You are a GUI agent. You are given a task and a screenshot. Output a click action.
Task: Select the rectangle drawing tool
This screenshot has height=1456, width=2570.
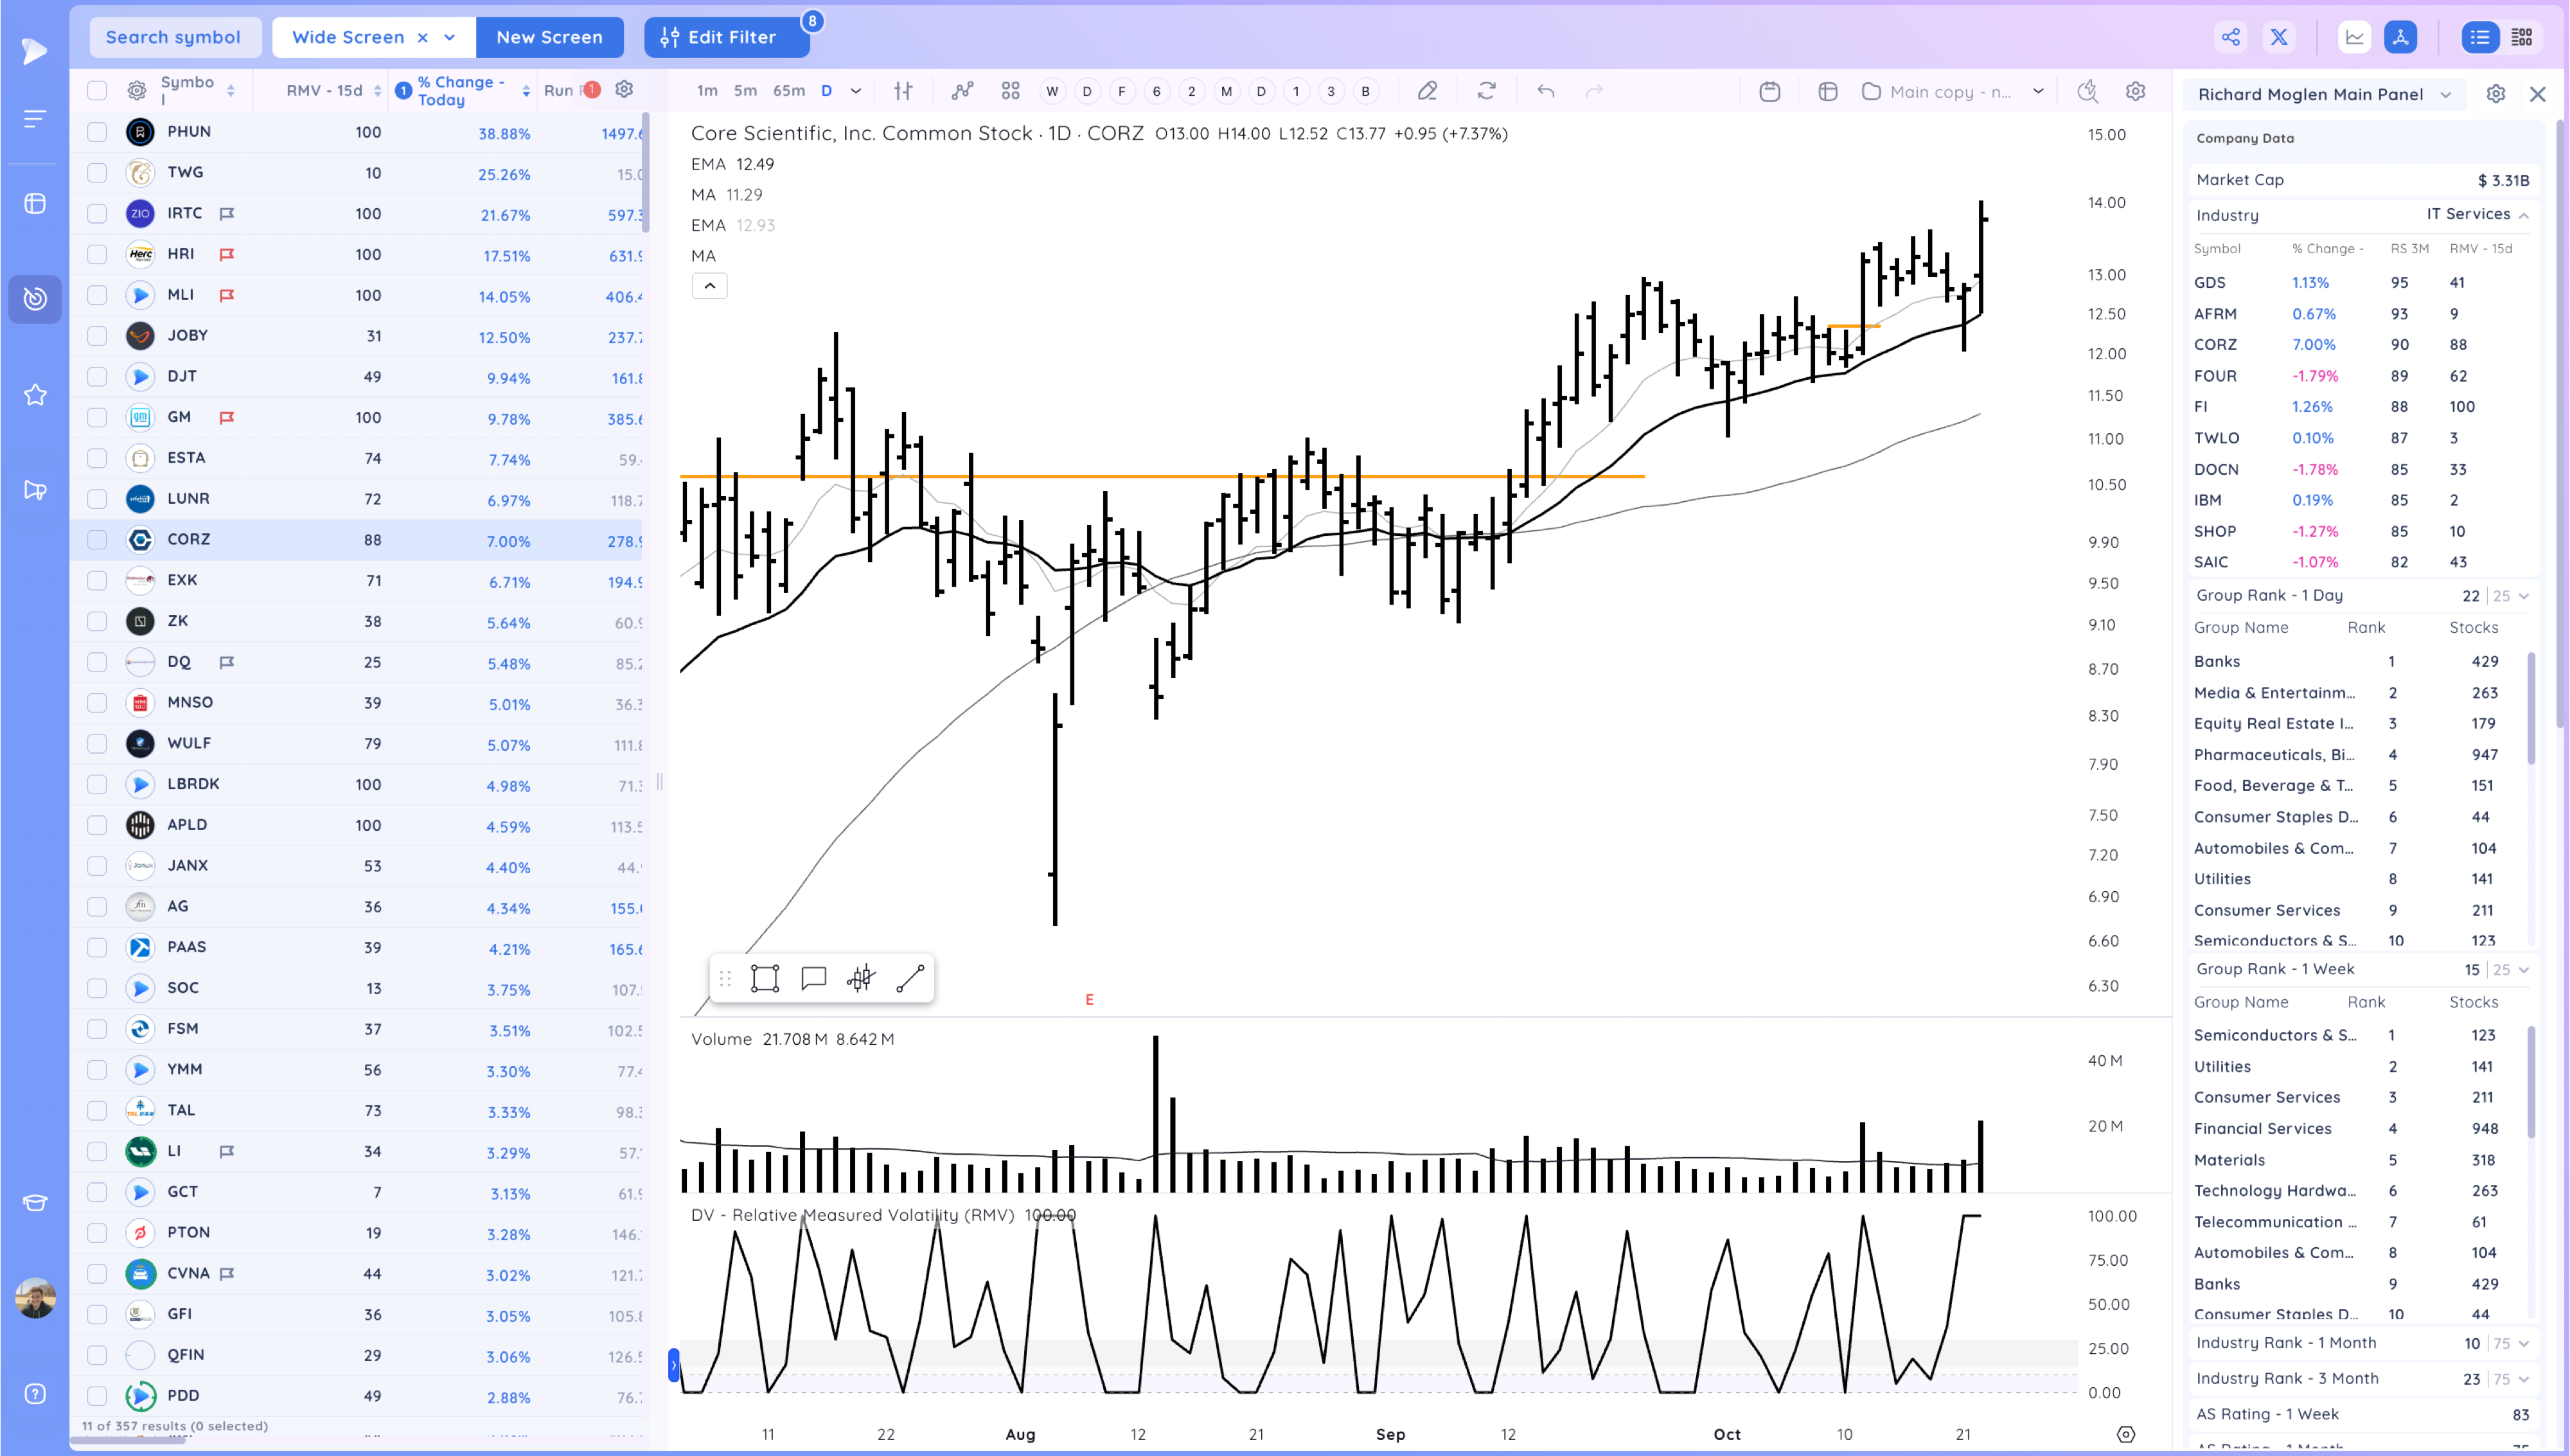click(765, 978)
